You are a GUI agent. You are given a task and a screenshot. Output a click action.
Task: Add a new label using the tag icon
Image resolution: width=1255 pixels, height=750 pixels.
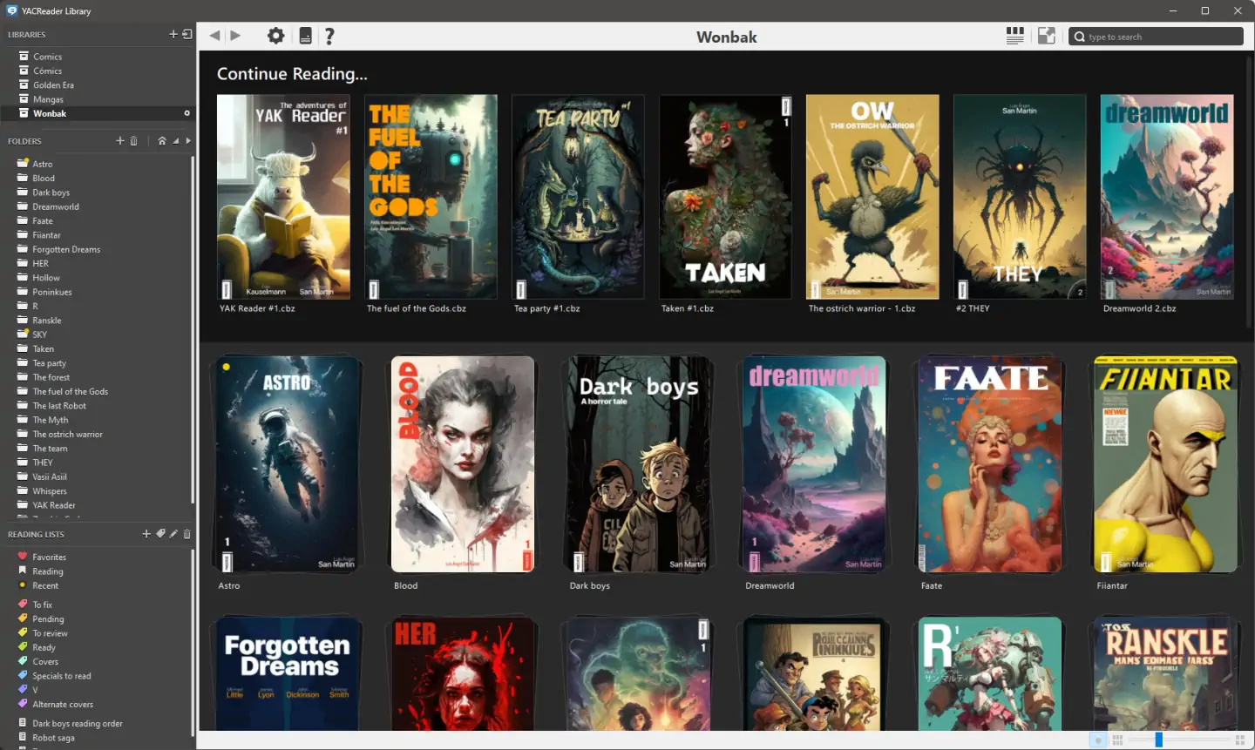point(160,533)
